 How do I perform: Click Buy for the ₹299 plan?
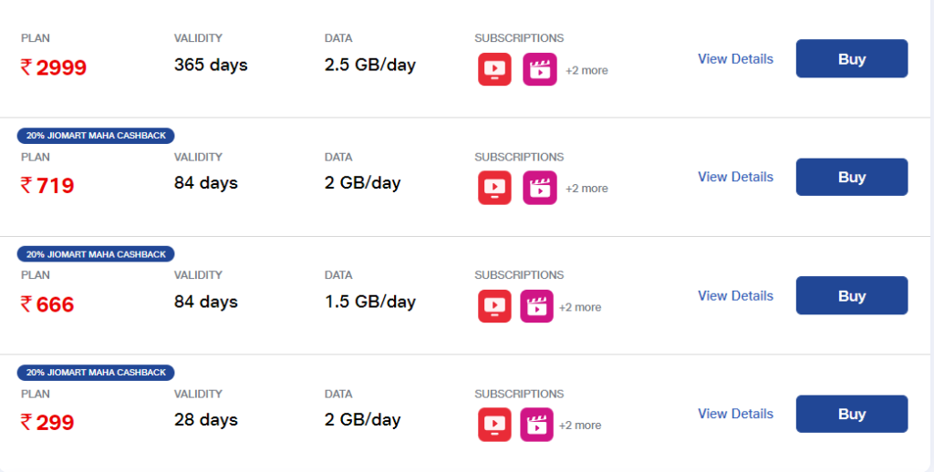[851, 414]
